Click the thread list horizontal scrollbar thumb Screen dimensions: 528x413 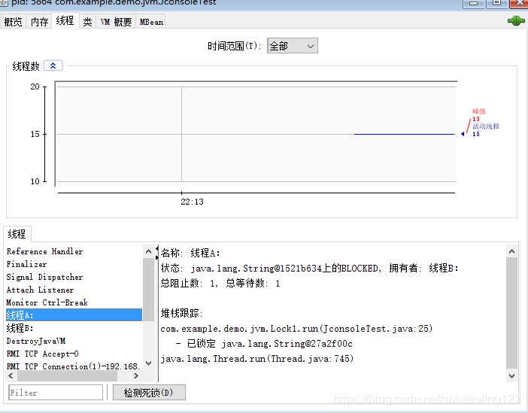(x=67, y=375)
